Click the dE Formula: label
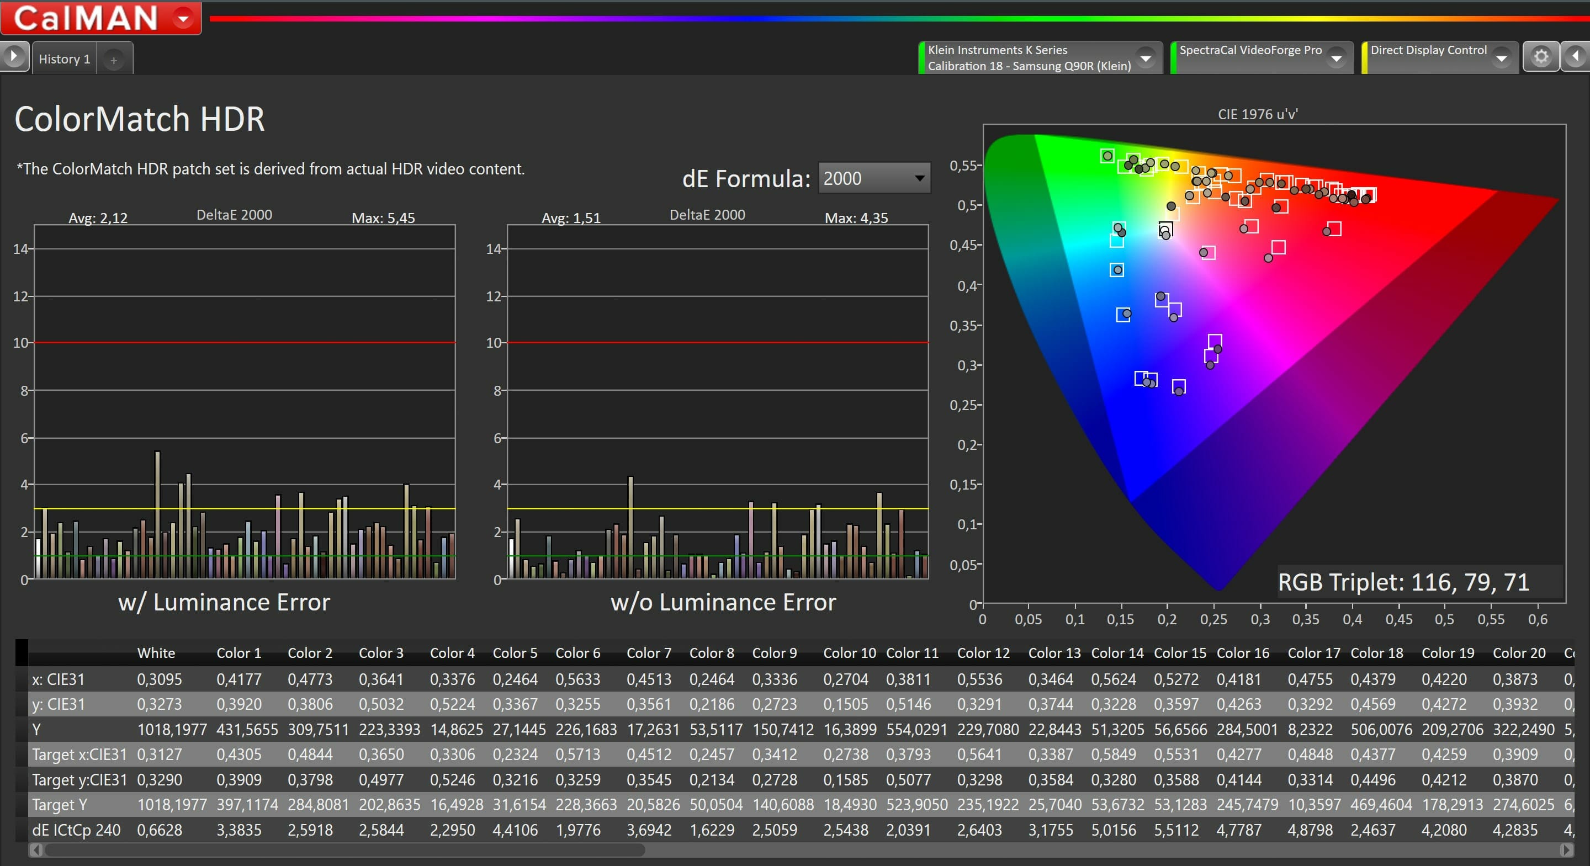Screen dimensions: 1590x866 point(746,179)
